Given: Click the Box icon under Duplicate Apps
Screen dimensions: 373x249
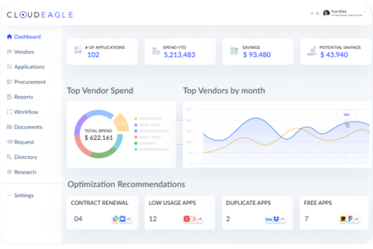Looking at the screenshot, I should (x=269, y=219).
